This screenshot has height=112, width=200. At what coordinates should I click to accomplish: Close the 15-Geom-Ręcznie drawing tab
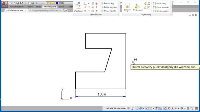point(26,10)
